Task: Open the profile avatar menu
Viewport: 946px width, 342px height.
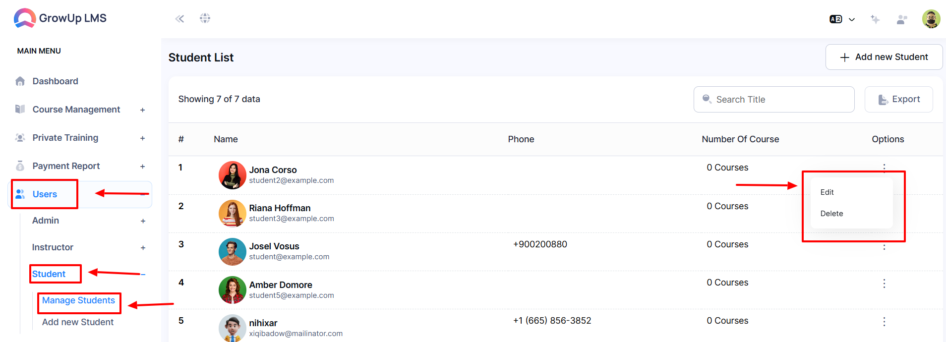Action: [931, 19]
